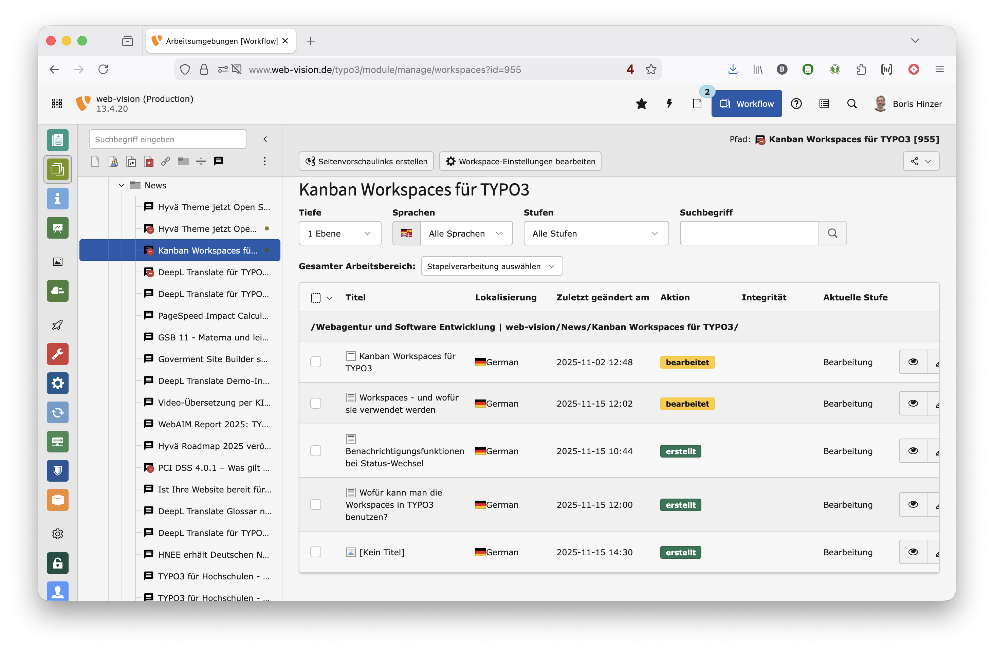Open the Workflow menu in the top bar

pos(747,104)
